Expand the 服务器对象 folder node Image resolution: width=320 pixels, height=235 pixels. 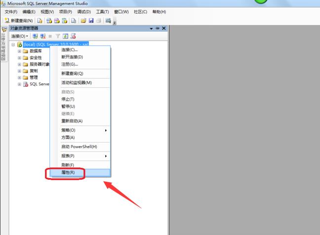19,64
